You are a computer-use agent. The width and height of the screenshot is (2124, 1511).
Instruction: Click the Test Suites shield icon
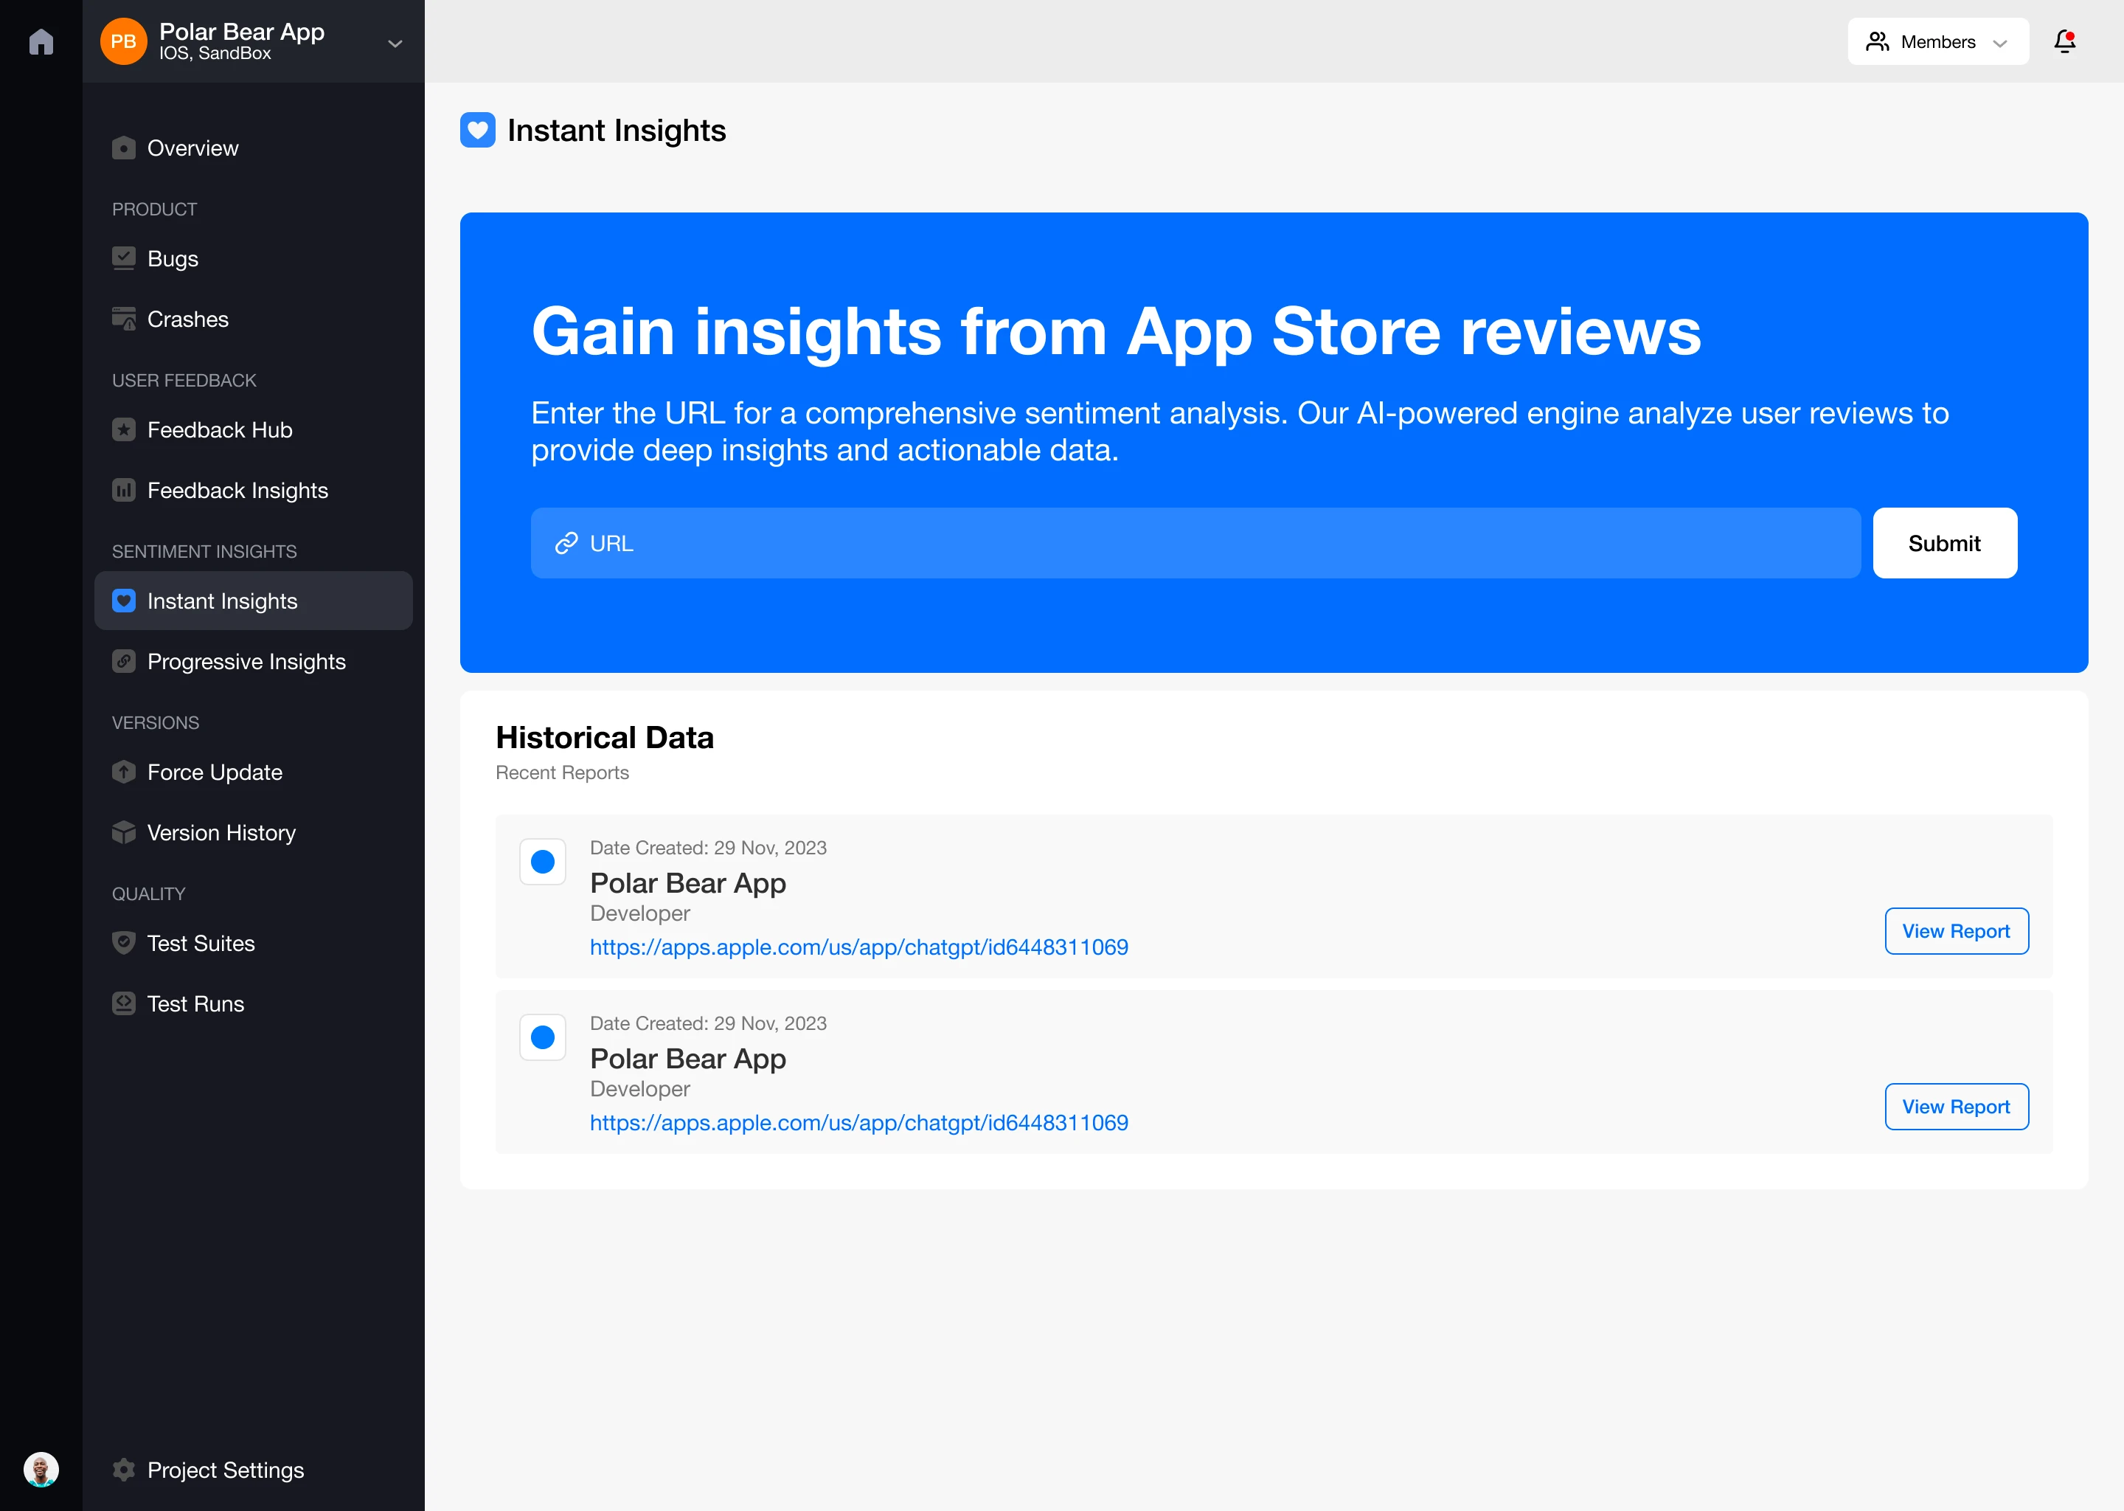(x=124, y=944)
